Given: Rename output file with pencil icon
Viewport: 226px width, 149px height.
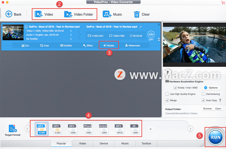Looking at the screenshot, I should pyautogui.click(x=141, y=27).
